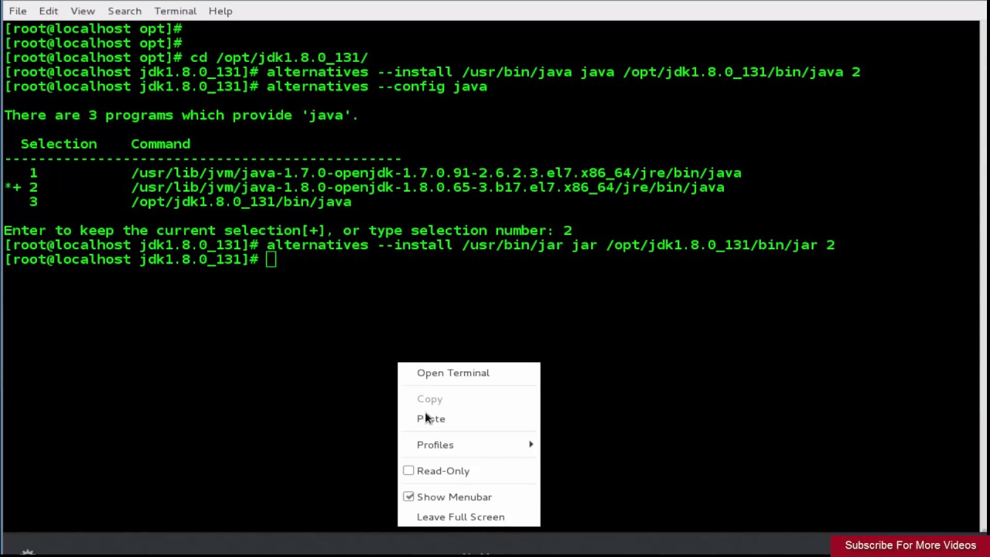Choose Leave Full Screen
This screenshot has height=557, width=990.
(x=469, y=517)
